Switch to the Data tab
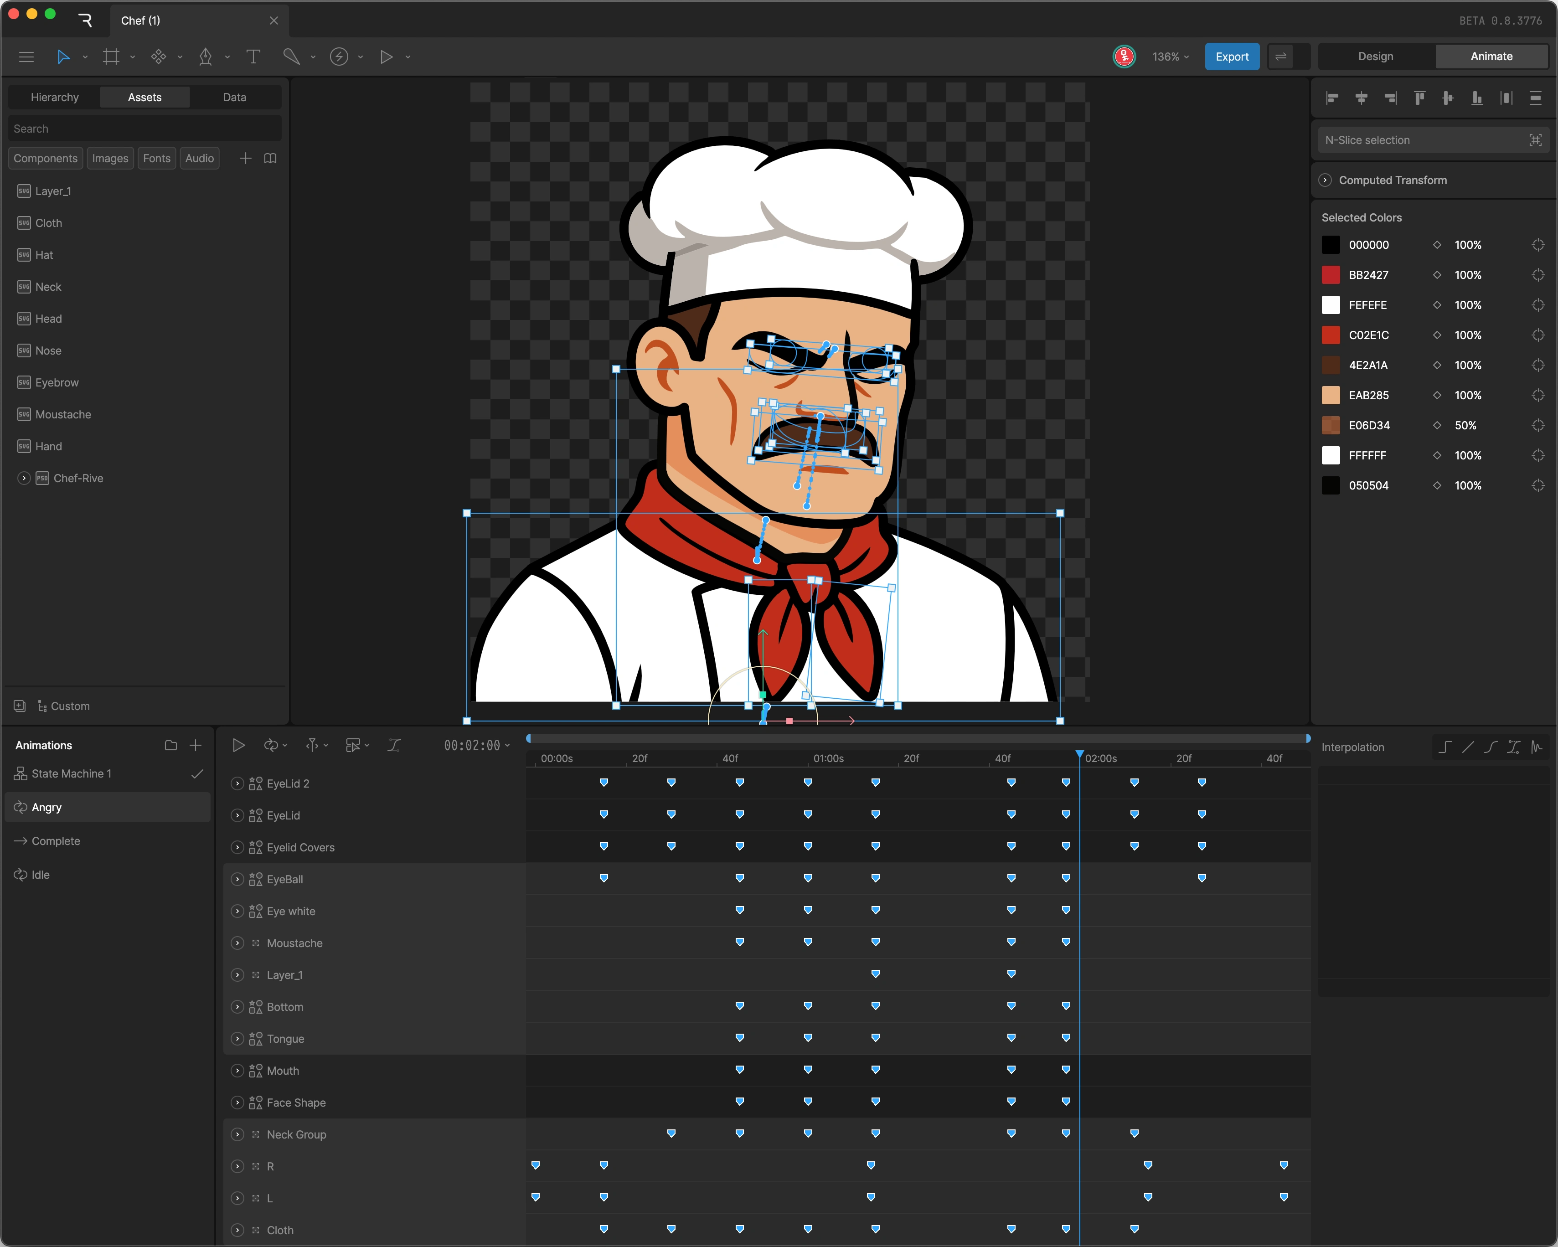This screenshot has width=1558, height=1247. pos(234,97)
